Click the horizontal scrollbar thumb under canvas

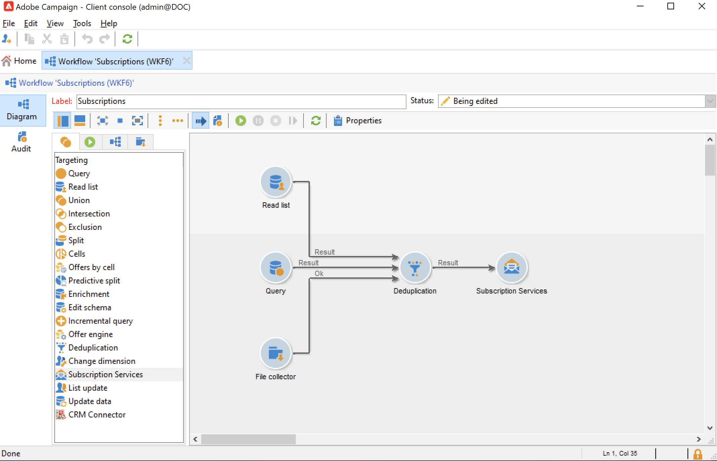click(248, 439)
